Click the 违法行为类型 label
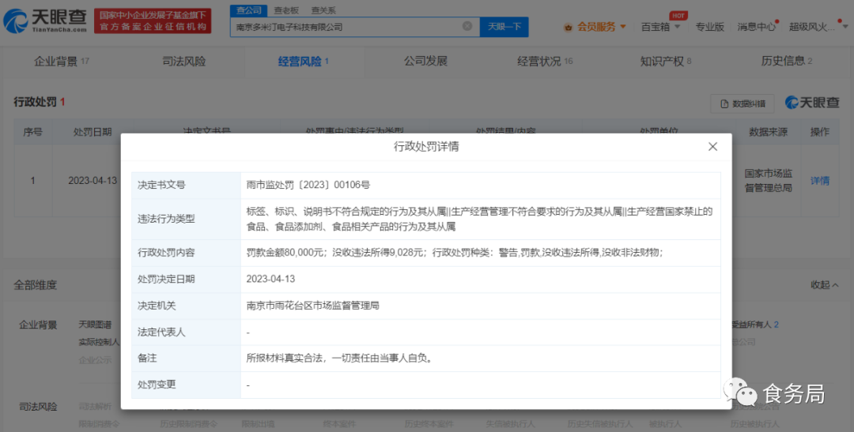The width and height of the screenshot is (854, 432). click(166, 219)
